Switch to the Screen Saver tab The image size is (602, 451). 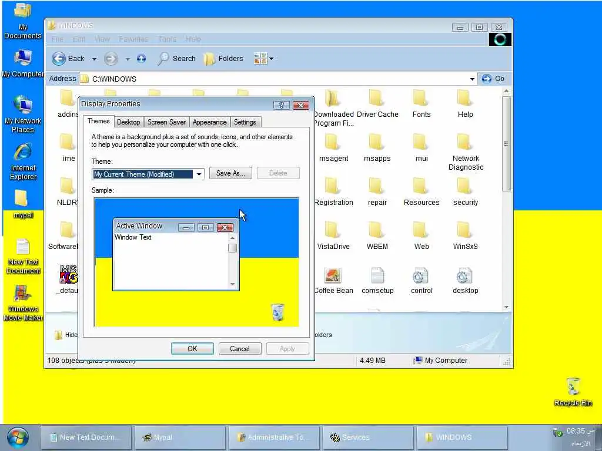coord(166,122)
